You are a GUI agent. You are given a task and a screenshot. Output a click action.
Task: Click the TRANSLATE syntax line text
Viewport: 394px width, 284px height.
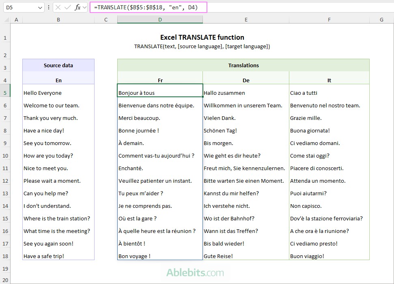(202, 47)
